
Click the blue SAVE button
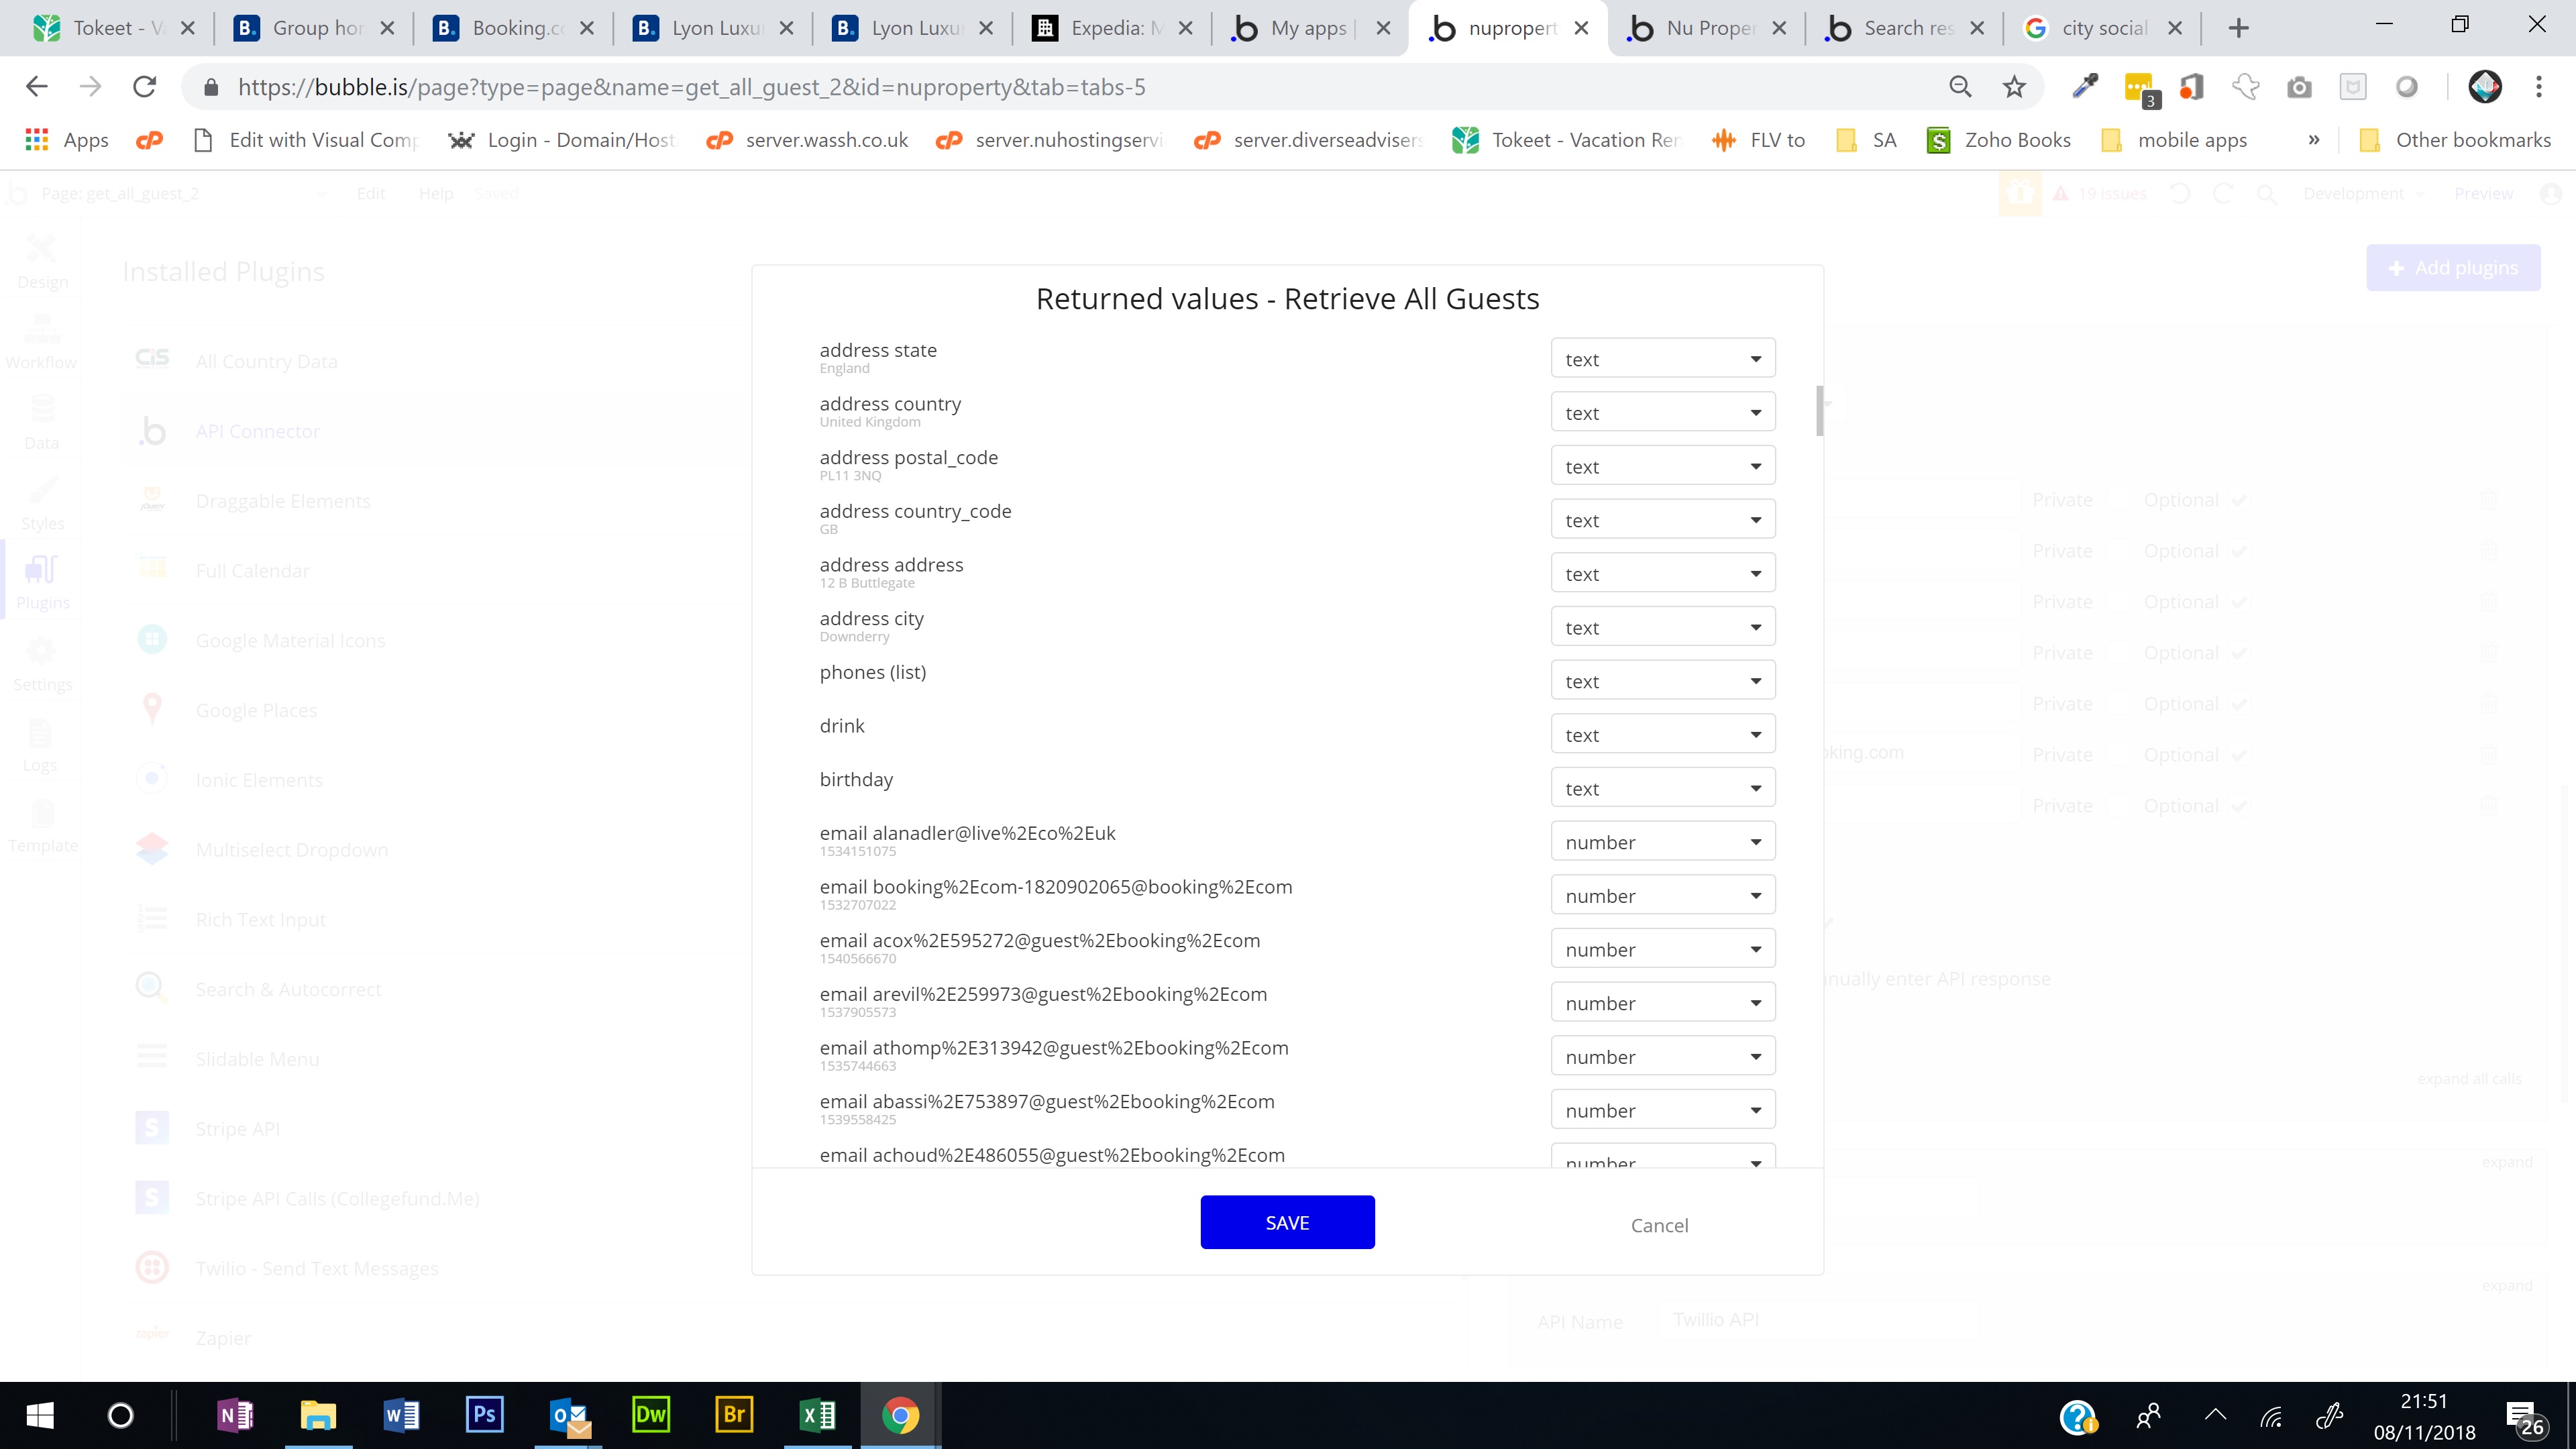tap(1287, 1222)
